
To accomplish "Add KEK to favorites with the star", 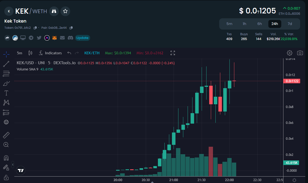I will click(x=65, y=11).
